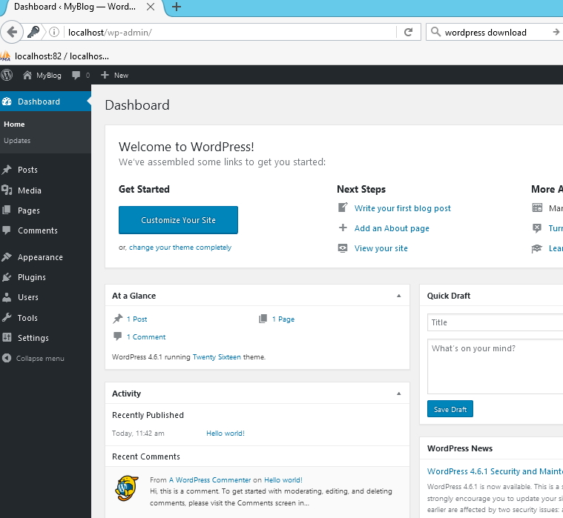Collapse the At a Glance panel
Viewport: 563px width, 518px height.
click(398, 296)
